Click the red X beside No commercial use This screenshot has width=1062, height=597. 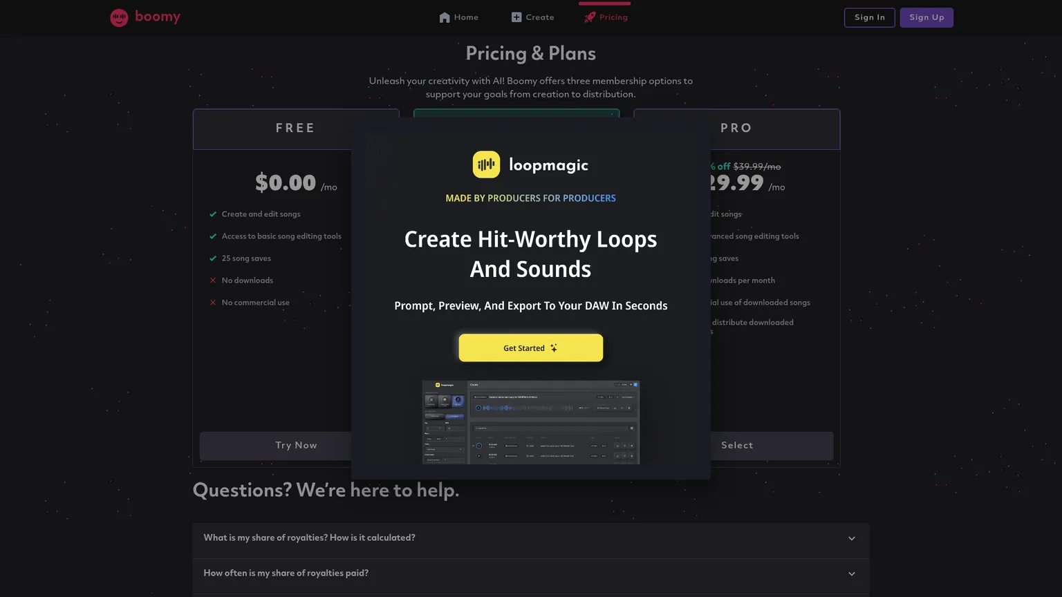[213, 303]
